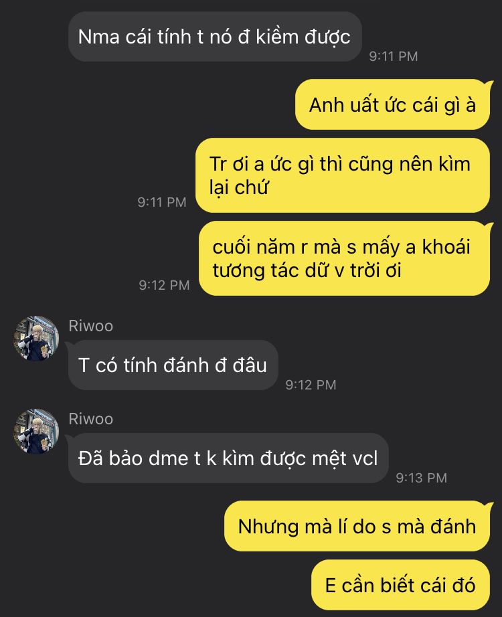This screenshot has width=502, height=617.
Task: Tap the word 'vcl' in Riwoo's message
Action: [365, 458]
